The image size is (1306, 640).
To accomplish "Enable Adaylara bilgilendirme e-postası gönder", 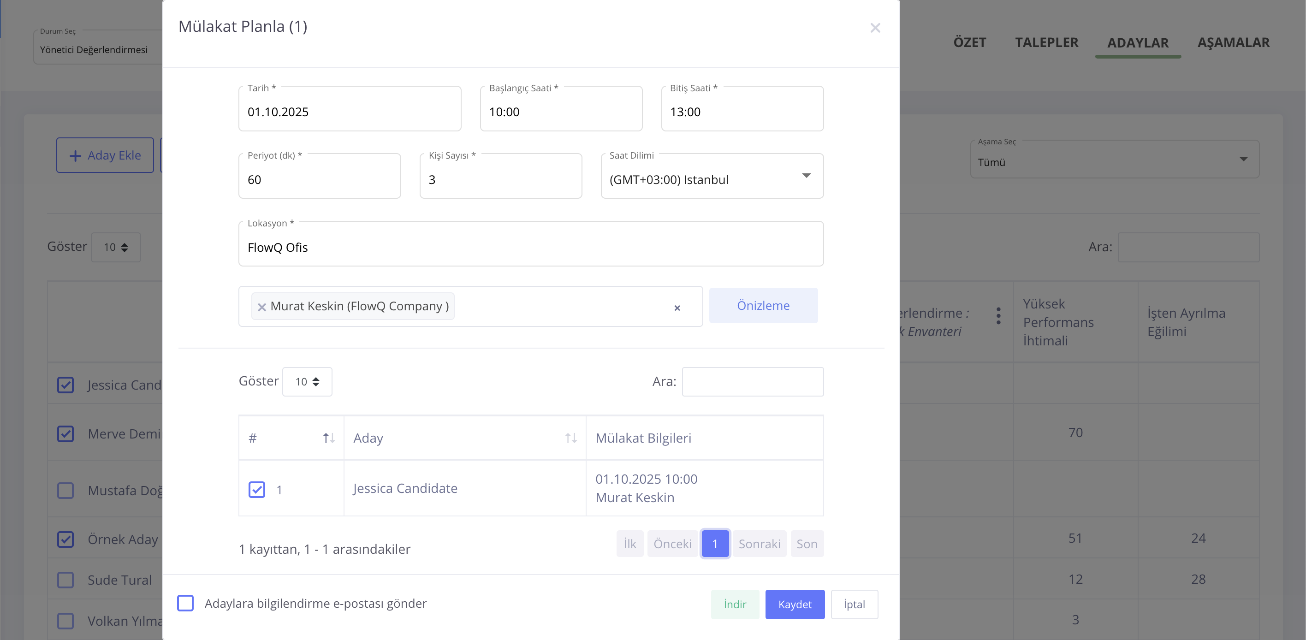I will click(185, 603).
